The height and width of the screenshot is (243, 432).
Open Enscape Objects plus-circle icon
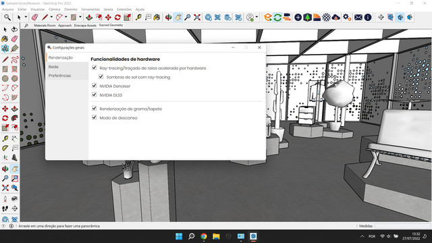tap(298, 18)
